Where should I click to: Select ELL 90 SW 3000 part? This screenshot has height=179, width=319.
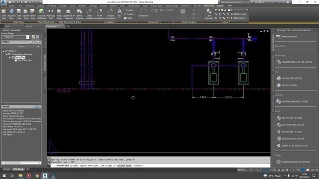tap(291, 139)
